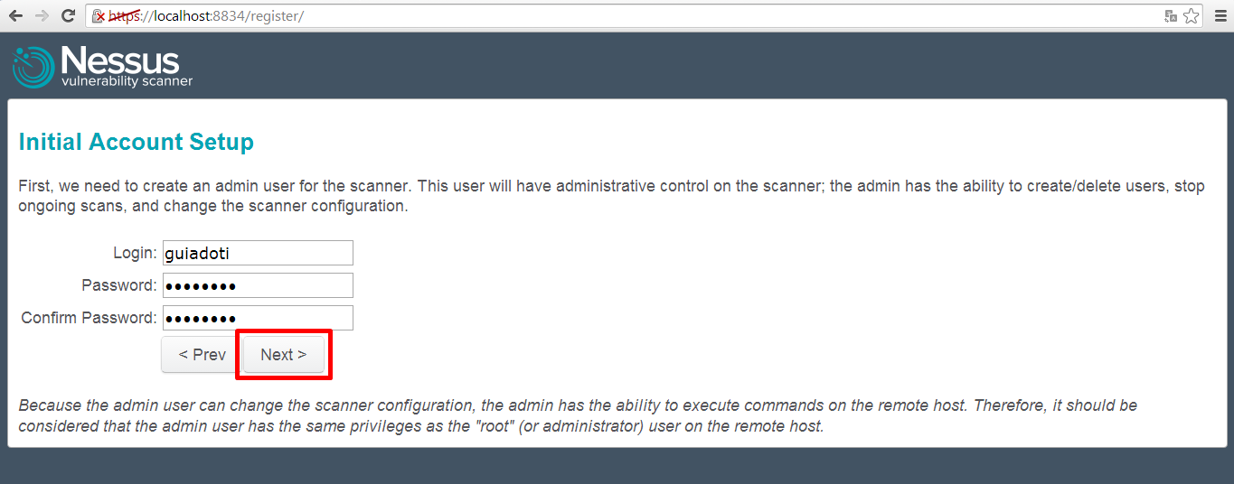The width and height of the screenshot is (1234, 484).
Task: Click the admin user introduction paragraph
Action: point(611,196)
